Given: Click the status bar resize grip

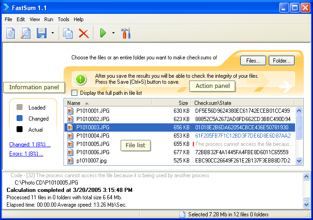Looking at the screenshot, I should tap(308, 215).
